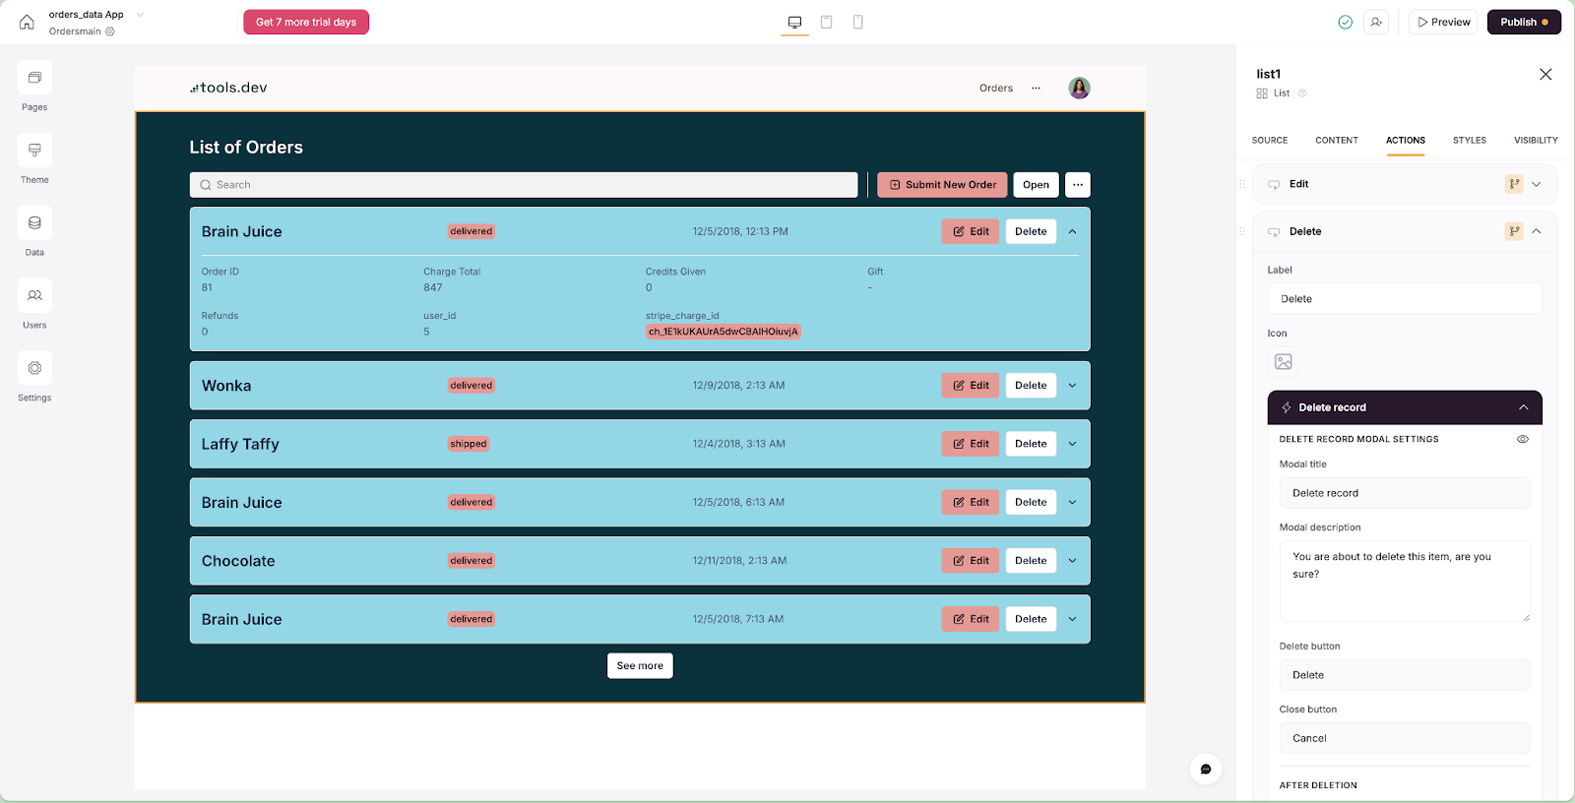This screenshot has height=803, width=1575.
Task: Switch to the SOURCE tab
Action: [1270, 141]
